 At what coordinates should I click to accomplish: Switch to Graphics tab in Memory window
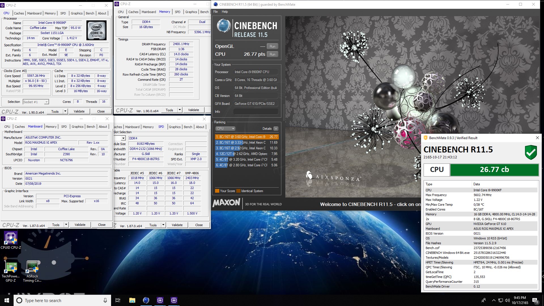click(191, 12)
